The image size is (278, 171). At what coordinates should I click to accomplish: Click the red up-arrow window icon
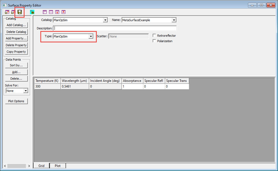[64, 12]
